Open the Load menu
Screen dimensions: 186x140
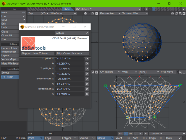[x=13, y=16]
